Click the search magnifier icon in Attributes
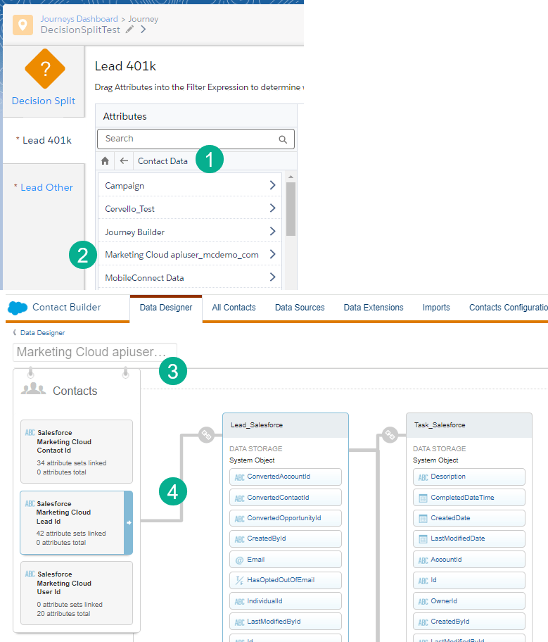Screen dimensions: 548x642 tap(283, 139)
